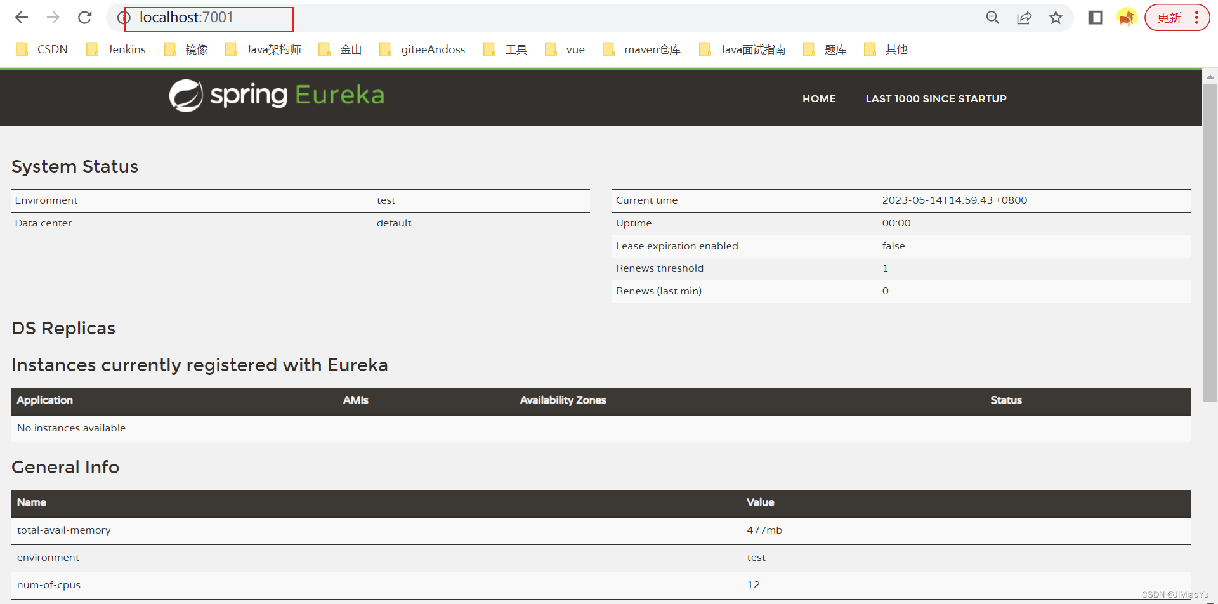Open the user profile avatar
Viewport: 1218px width, 604px height.
[1127, 18]
